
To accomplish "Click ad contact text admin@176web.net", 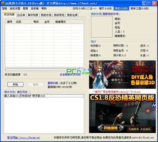I will 116,92.
